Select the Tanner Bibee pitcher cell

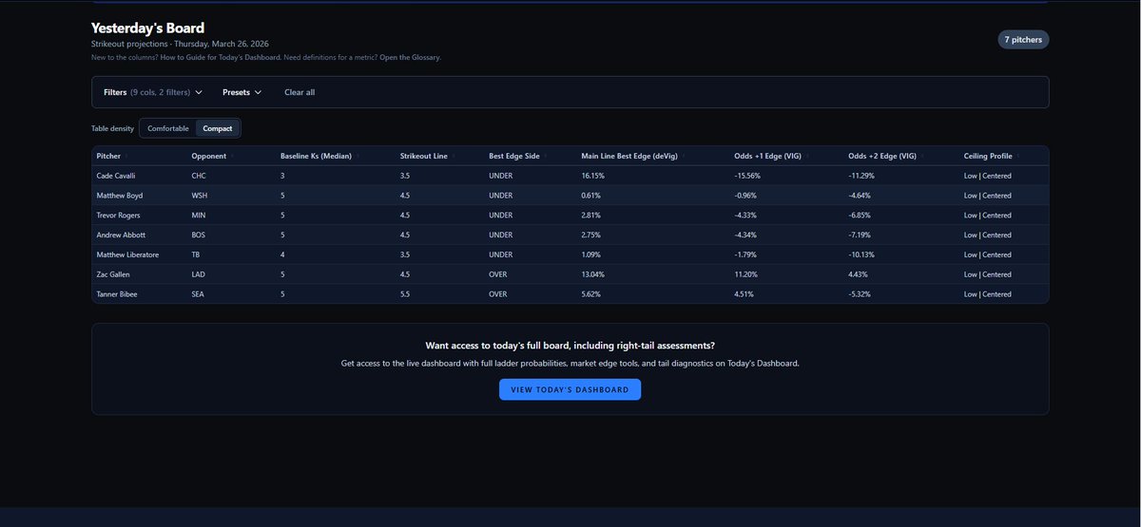click(117, 294)
